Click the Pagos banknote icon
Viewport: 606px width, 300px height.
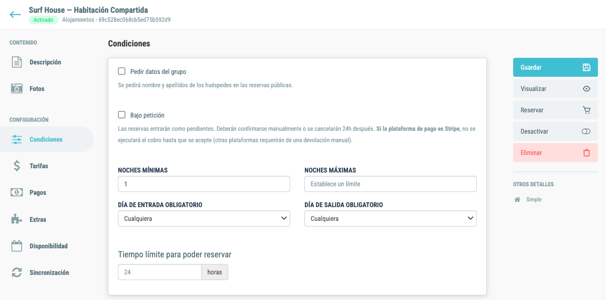17,192
